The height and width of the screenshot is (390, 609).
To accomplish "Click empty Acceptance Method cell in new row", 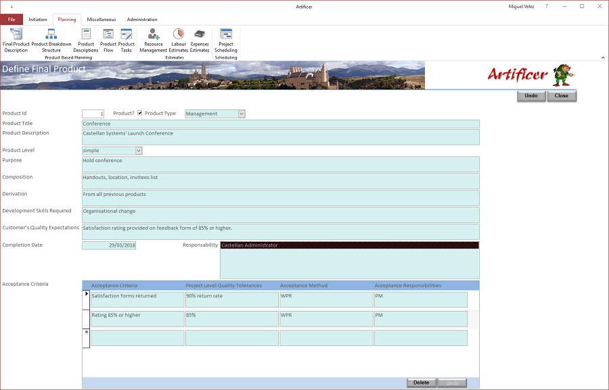I will 327,338.
